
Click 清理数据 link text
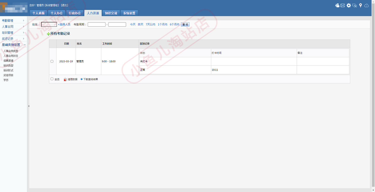tap(72, 79)
